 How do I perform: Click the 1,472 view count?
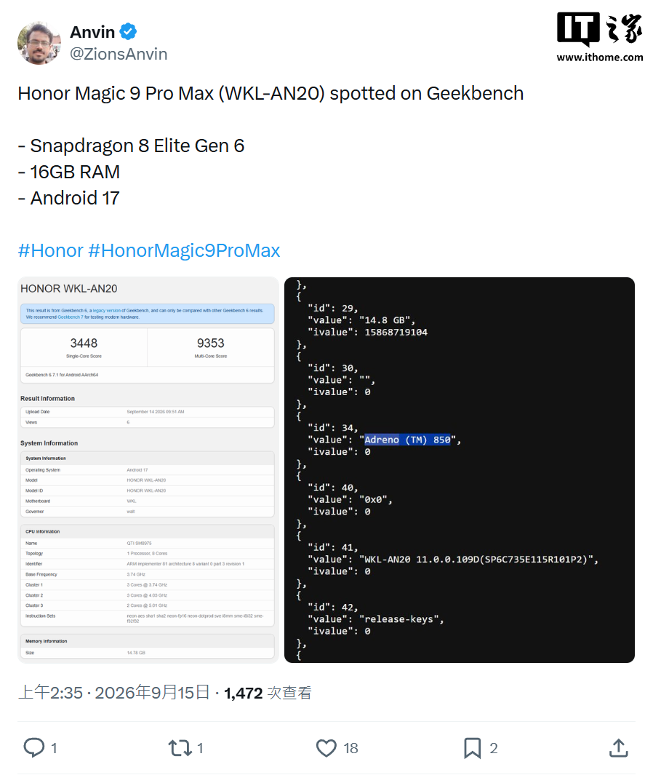[x=243, y=693]
